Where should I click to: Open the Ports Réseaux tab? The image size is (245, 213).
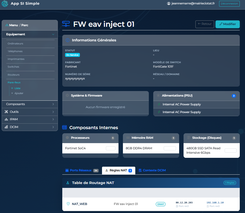82,170
